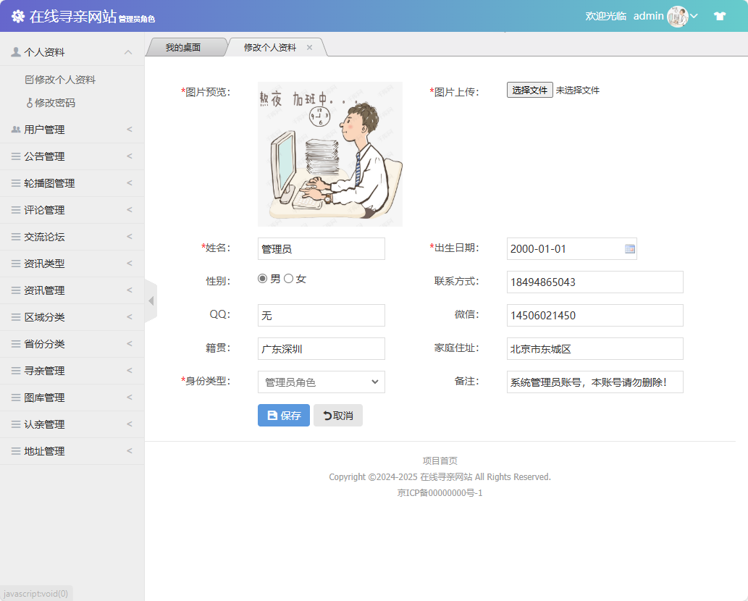Click the shirt icon at top right

click(x=720, y=15)
